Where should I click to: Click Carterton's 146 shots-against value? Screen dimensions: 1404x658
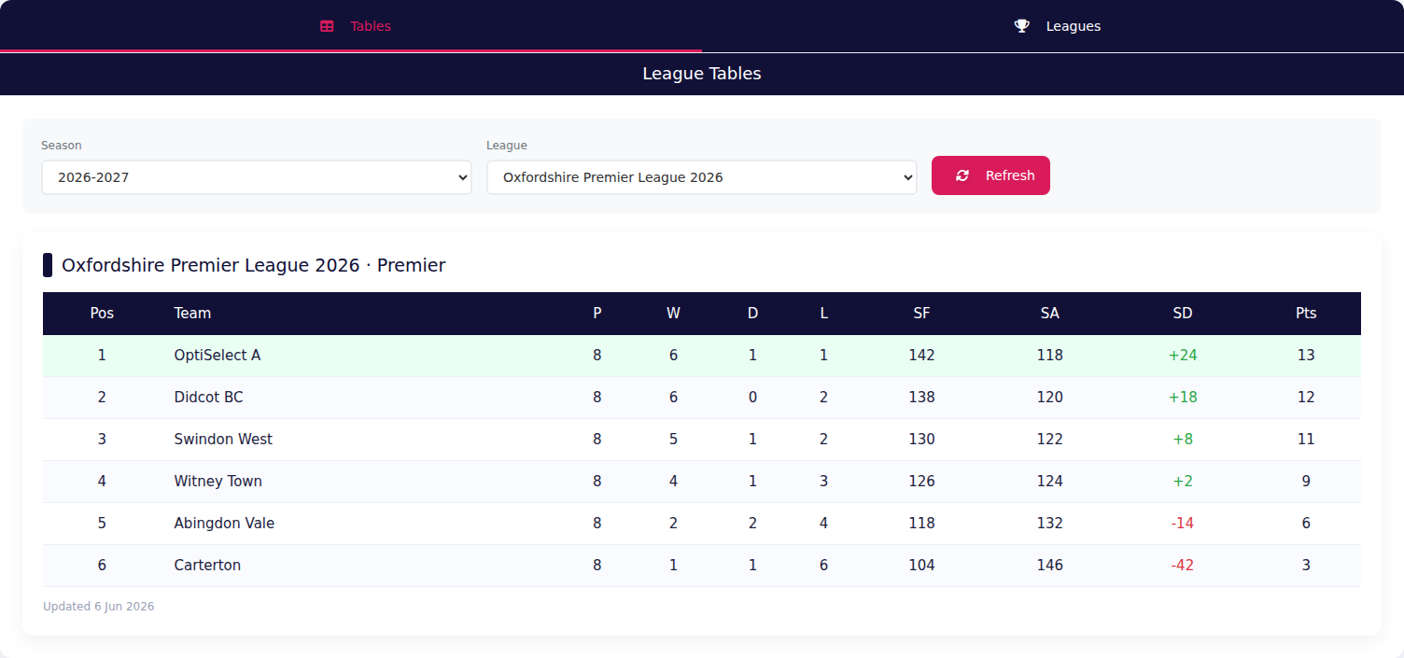(x=1050, y=566)
